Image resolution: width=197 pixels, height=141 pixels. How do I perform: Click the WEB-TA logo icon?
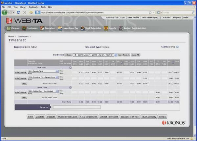(x=9, y=21)
